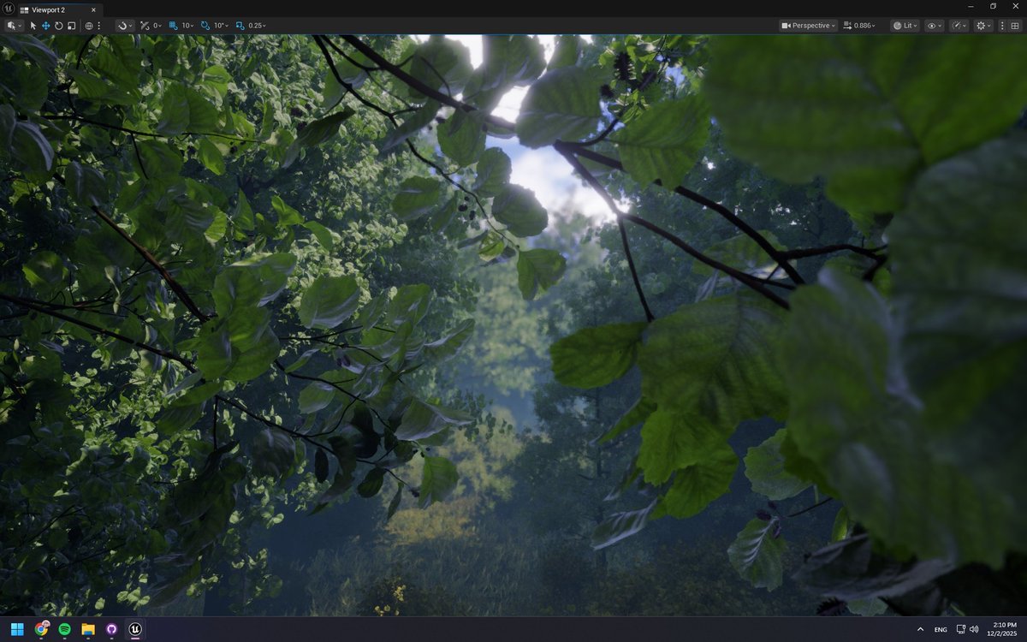The image size is (1027, 642).
Task: Activate the Select tool arrow
Action: tap(33, 25)
